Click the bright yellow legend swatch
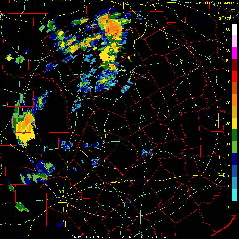The width and height of the screenshot is (239, 239). (234, 124)
